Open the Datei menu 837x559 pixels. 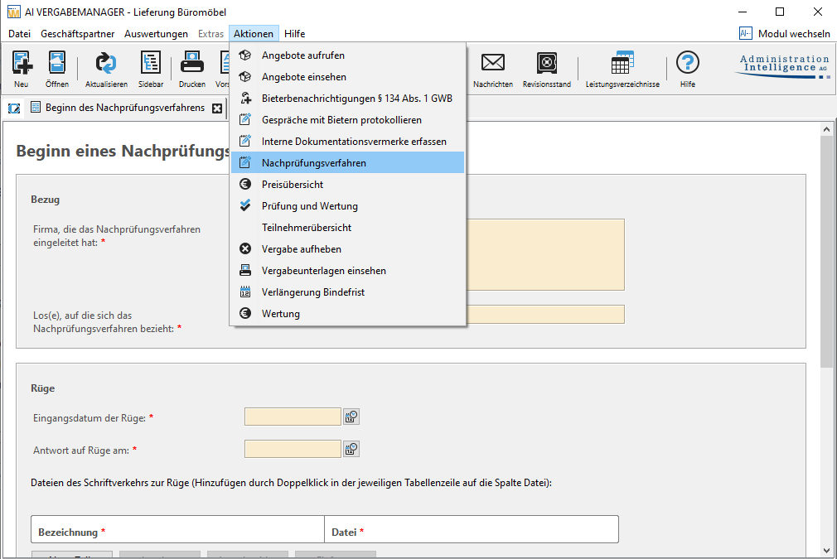tap(20, 34)
